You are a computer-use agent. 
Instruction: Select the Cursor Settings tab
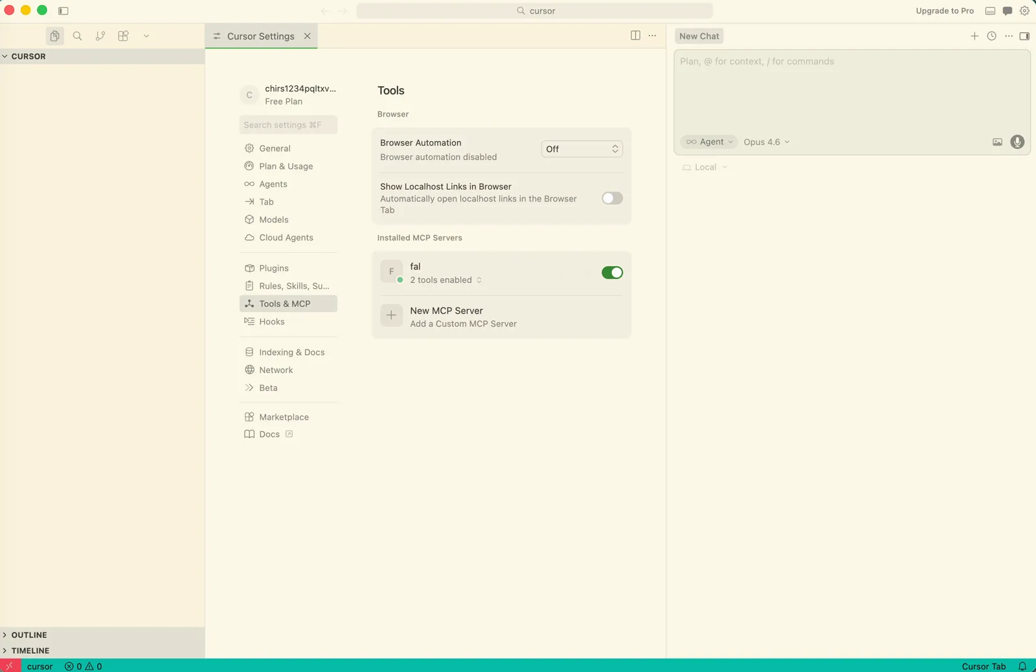click(x=260, y=36)
